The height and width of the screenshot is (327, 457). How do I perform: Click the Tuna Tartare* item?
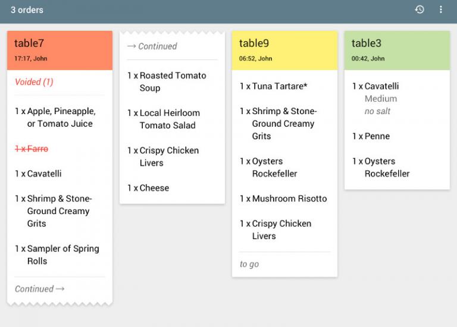click(274, 86)
